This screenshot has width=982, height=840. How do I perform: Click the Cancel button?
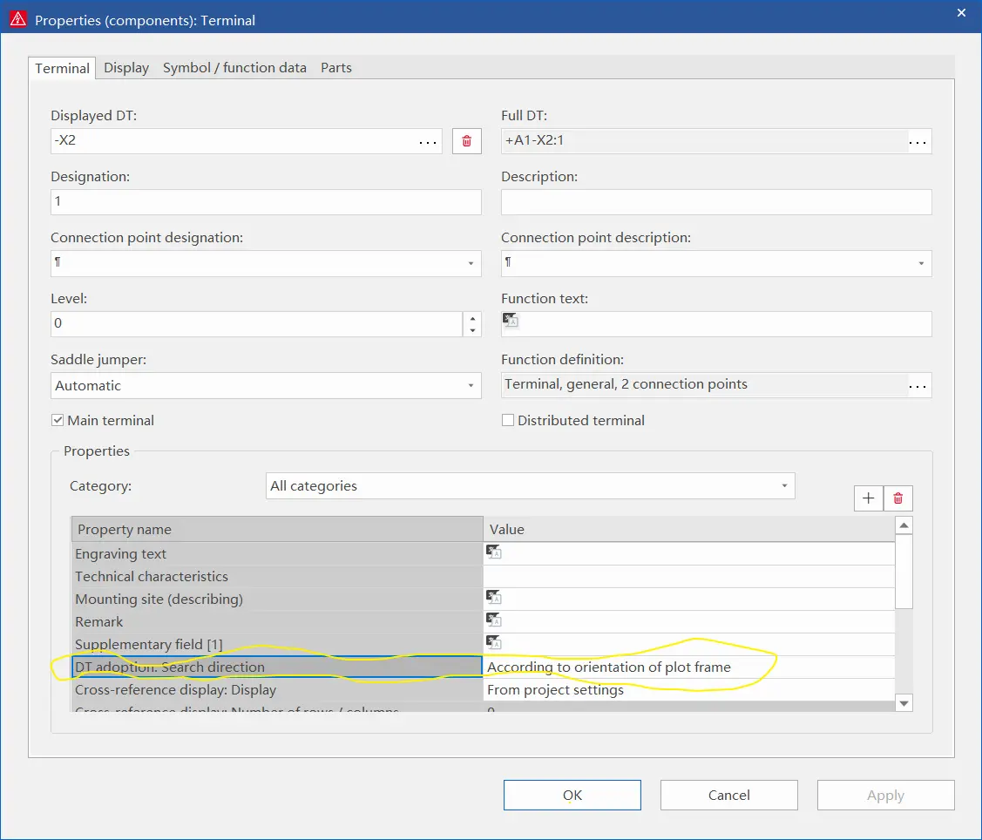coord(729,795)
